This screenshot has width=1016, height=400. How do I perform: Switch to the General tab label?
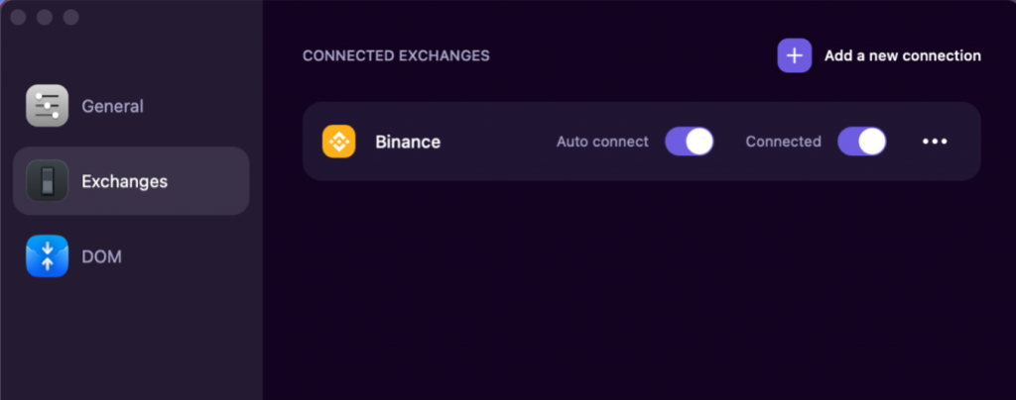pos(113,106)
